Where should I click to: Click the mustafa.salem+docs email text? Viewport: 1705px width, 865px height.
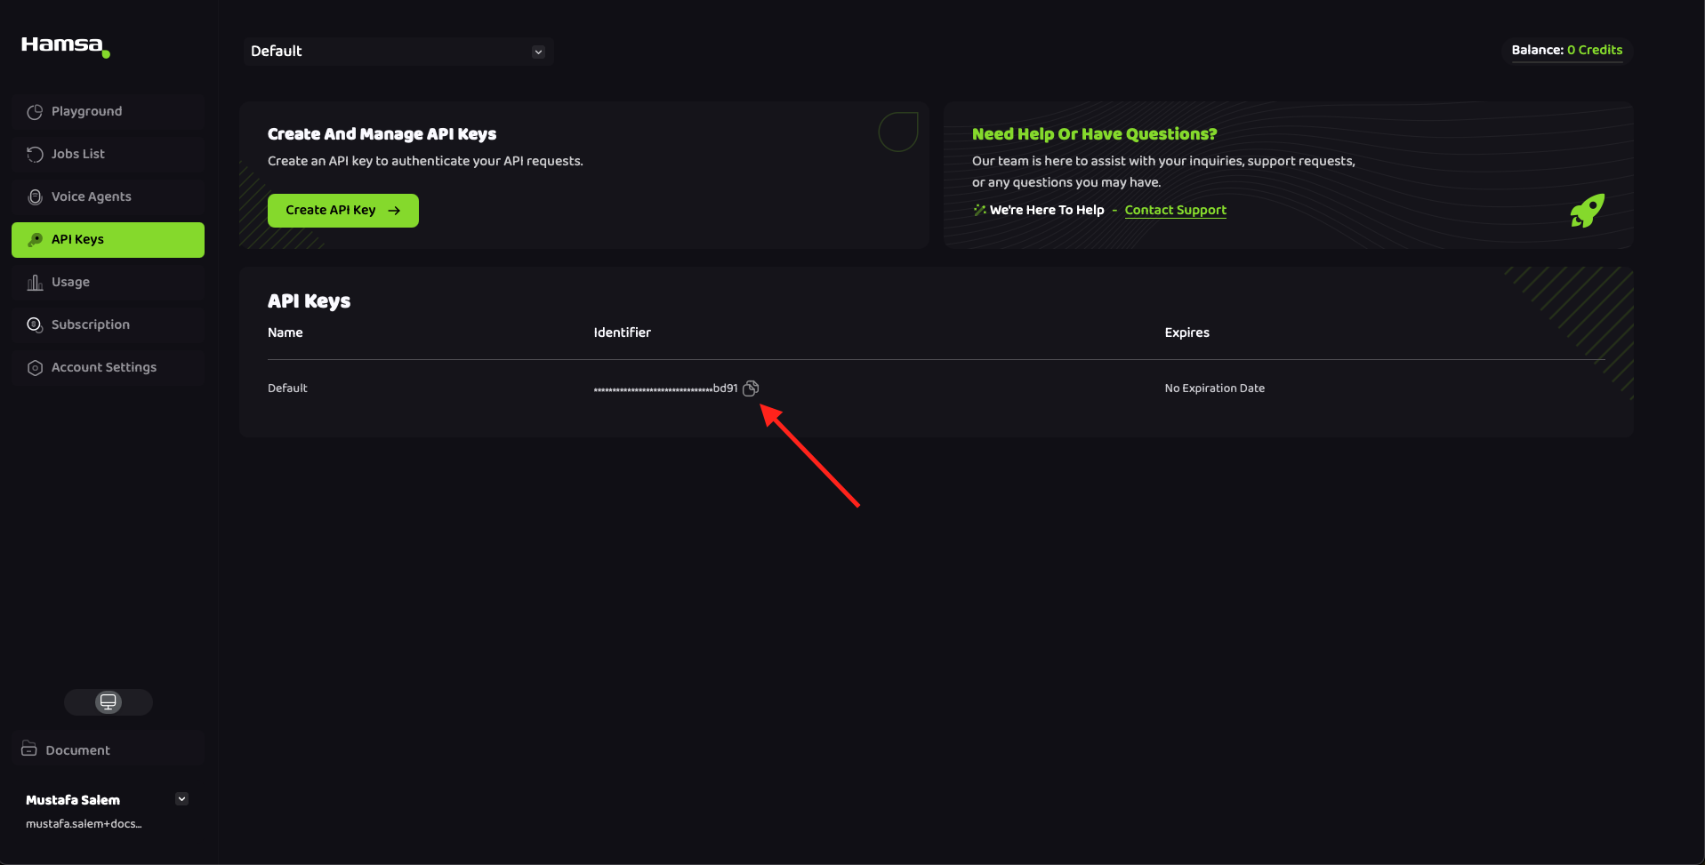tap(84, 824)
